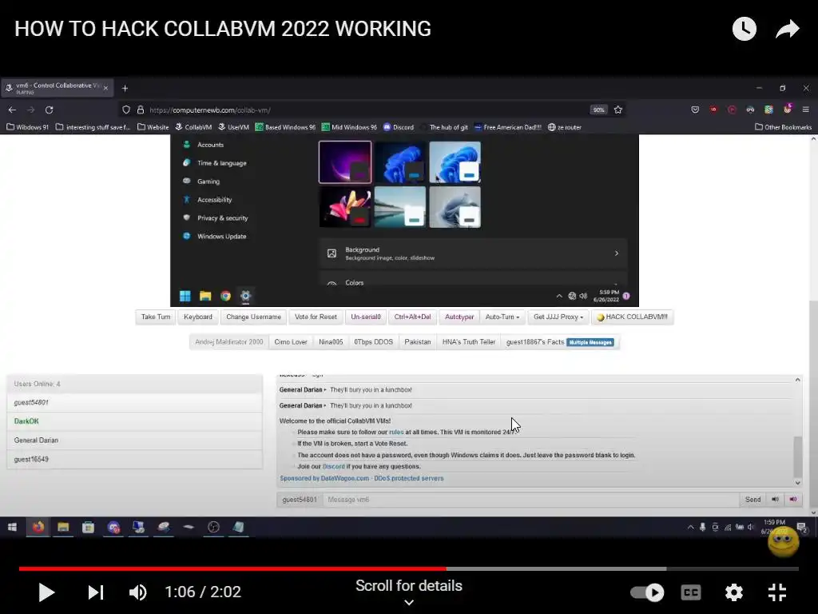Open CollabVM bookmark
The height and width of the screenshot is (614, 818).
click(193, 127)
